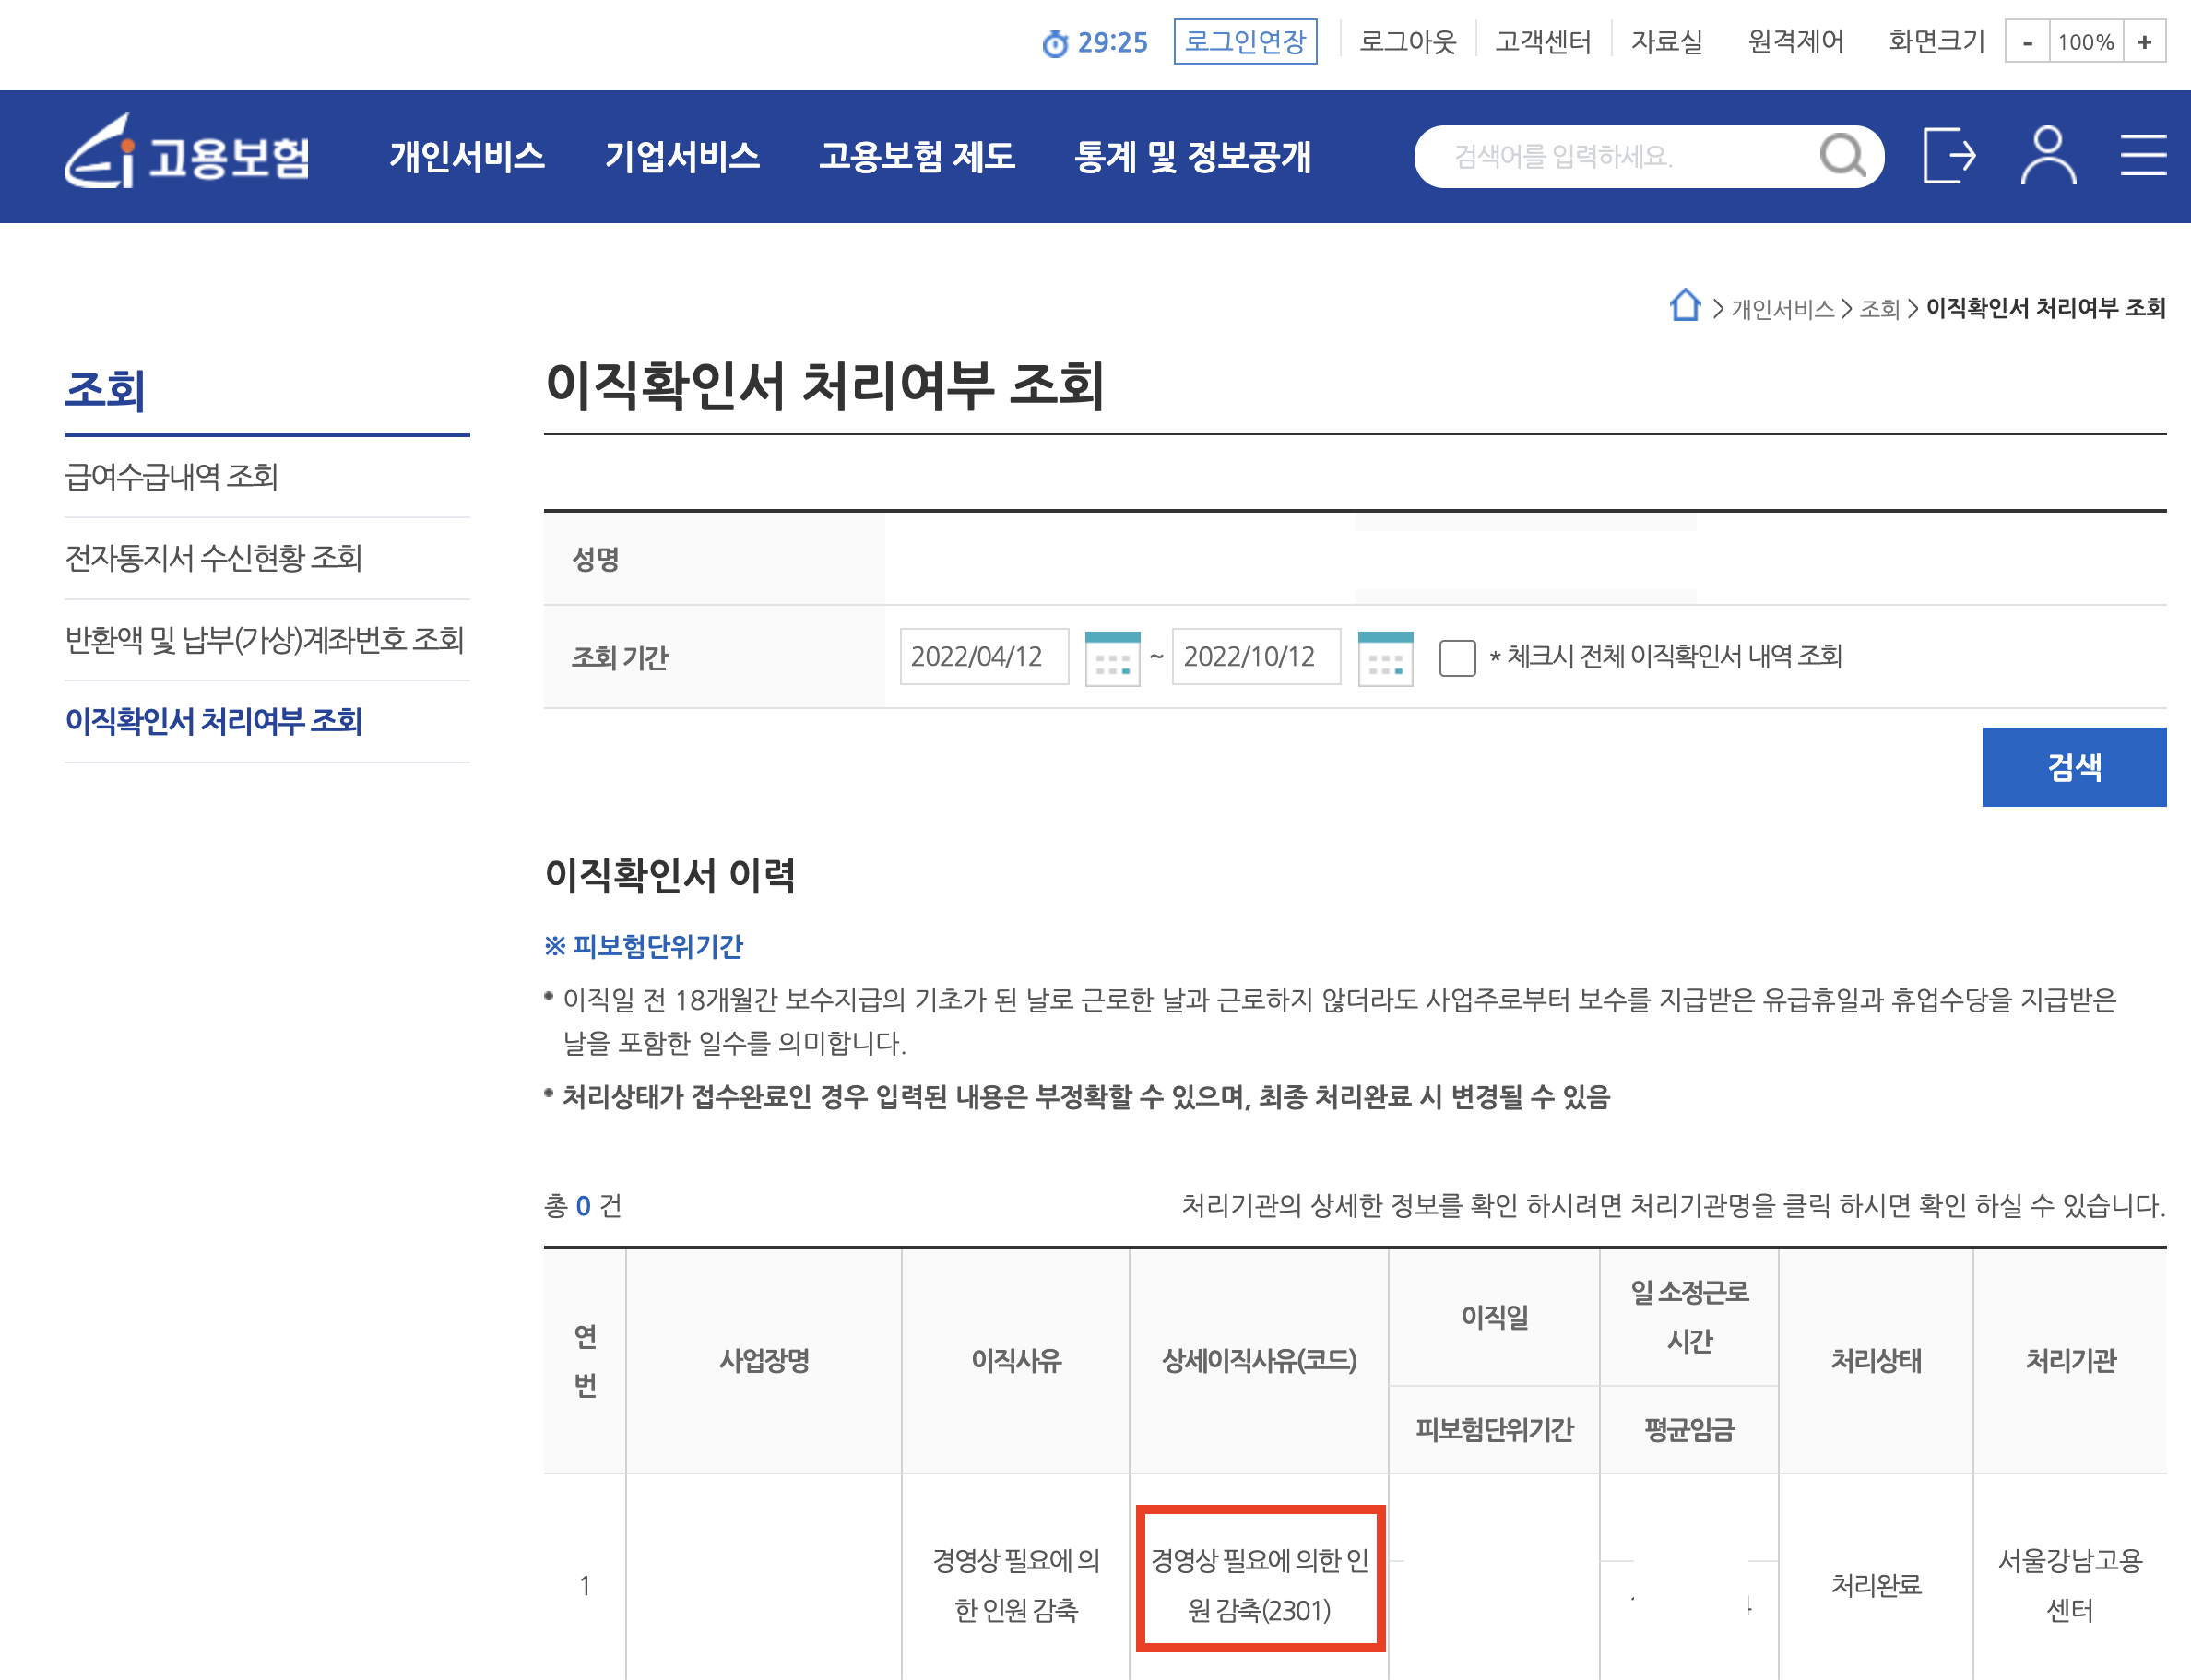The width and height of the screenshot is (2191, 1680).
Task: Open the end date calendar picker
Action: pyautogui.click(x=1385, y=657)
